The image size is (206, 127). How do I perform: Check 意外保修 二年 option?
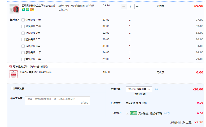(23, 53)
